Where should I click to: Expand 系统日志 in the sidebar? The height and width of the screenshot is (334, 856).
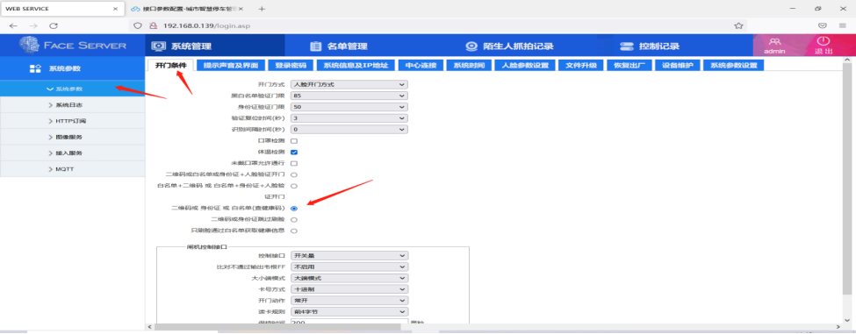tap(73, 104)
